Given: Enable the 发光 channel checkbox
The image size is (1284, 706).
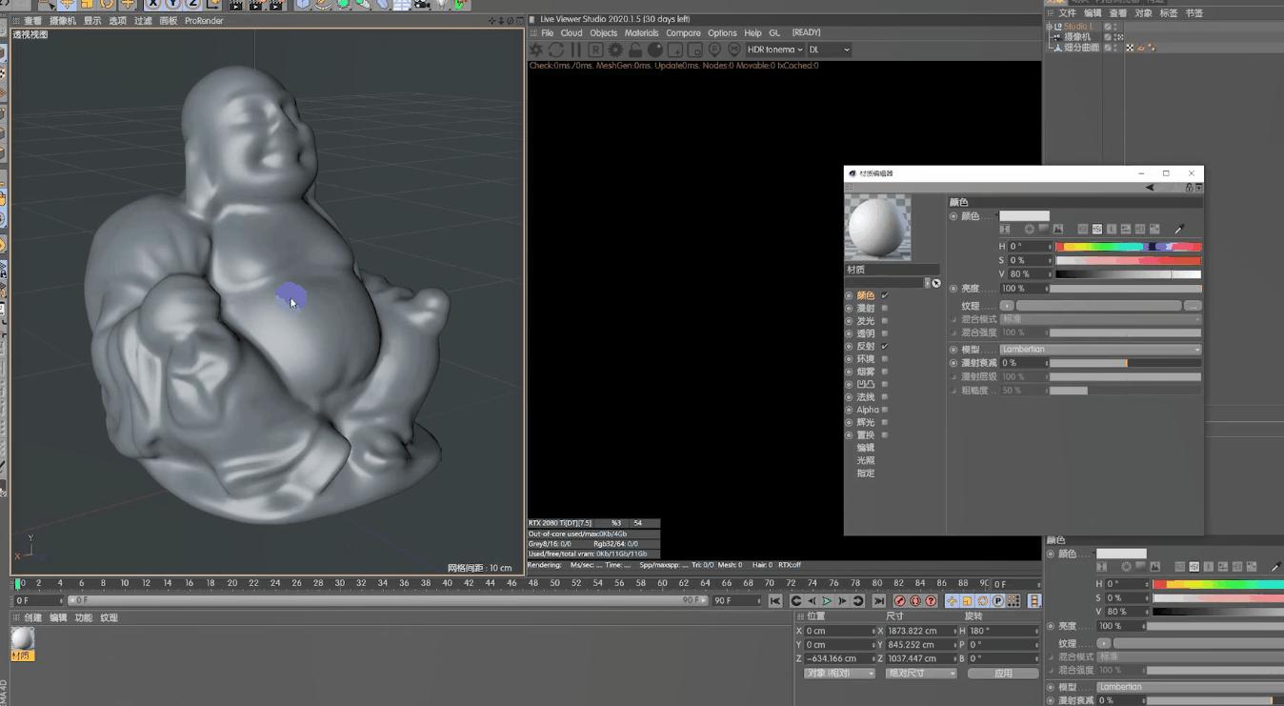Looking at the screenshot, I should 885,321.
